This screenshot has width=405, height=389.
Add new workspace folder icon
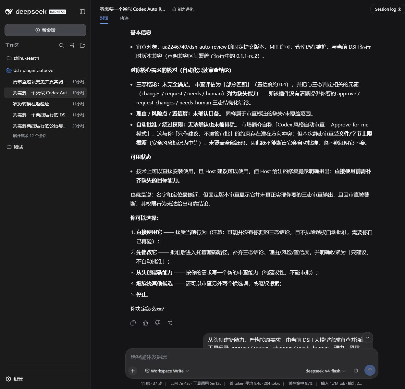[82, 45]
